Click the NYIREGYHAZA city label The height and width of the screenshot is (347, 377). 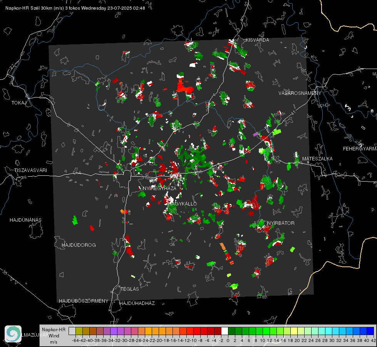tap(160, 188)
